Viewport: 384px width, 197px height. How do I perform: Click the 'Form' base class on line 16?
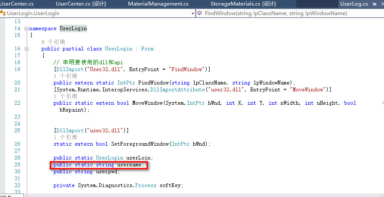(x=147, y=49)
